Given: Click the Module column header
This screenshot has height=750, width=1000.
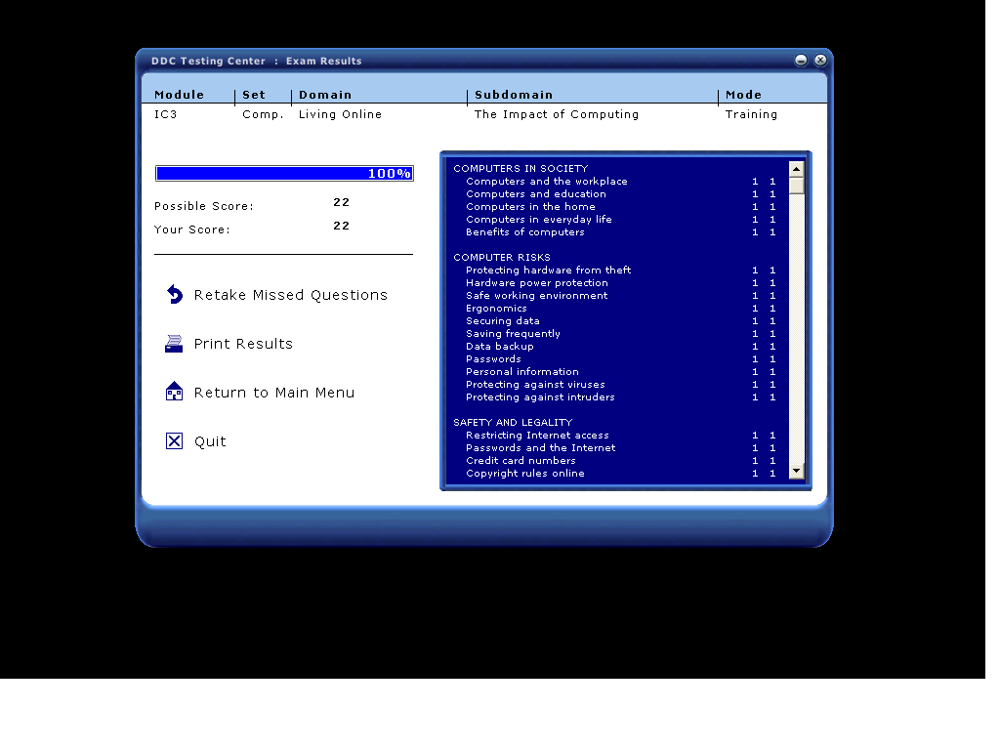Looking at the screenshot, I should (x=180, y=95).
